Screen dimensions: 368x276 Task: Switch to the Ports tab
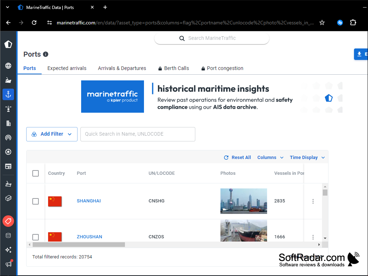pyautogui.click(x=29, y=68)
